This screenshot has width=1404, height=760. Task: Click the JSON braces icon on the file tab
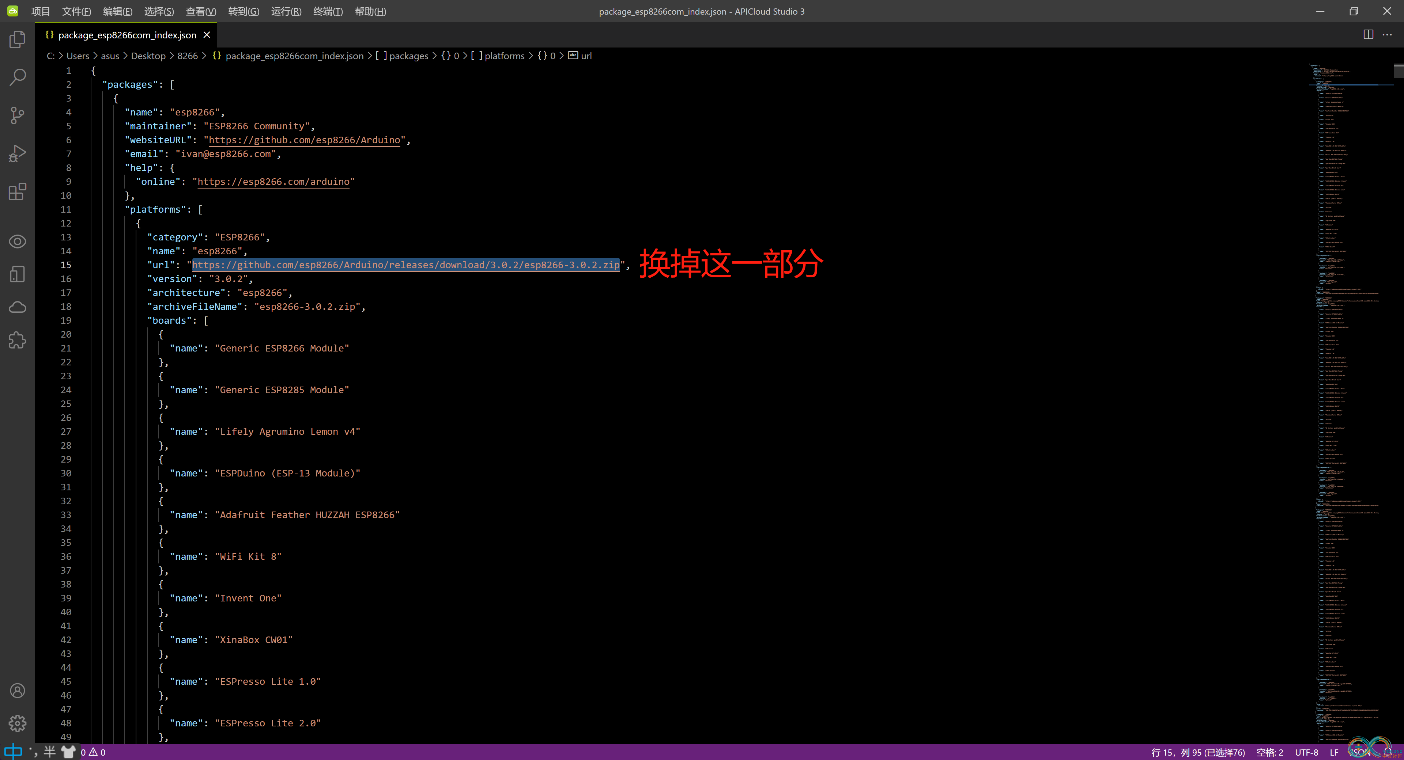50,34
